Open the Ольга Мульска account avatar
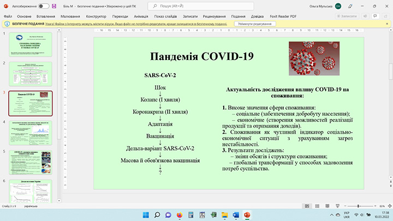Viewport: 393px width, 221px height. (x=338, y=6)
